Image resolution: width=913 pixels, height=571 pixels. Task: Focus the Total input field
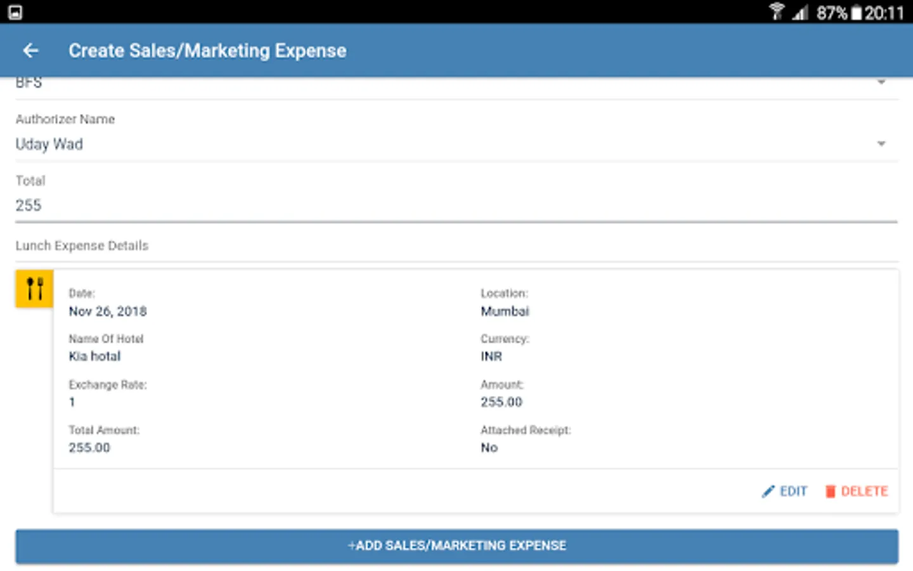(x=456, y=206)
